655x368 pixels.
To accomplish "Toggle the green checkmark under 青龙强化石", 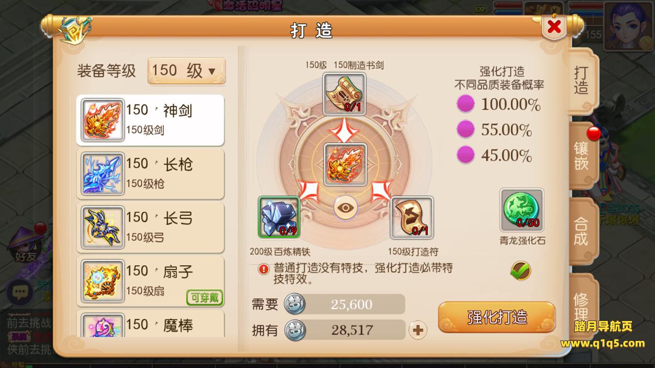I will tap(520, 270).
